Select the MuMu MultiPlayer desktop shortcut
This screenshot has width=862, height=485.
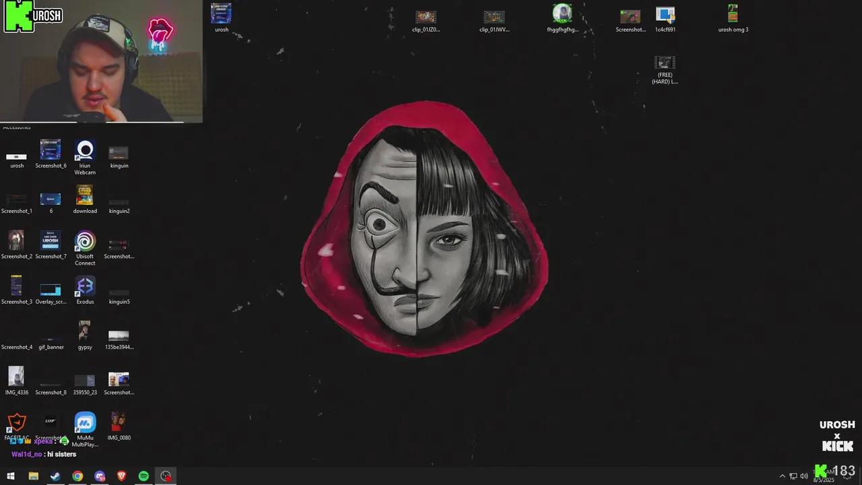tap(85, 430)
